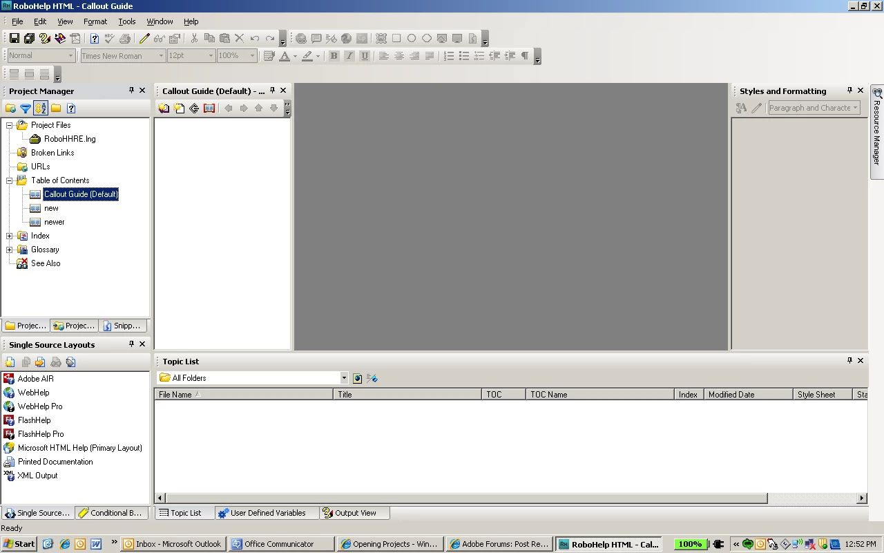Sort by Title column header

pos(407,395)
